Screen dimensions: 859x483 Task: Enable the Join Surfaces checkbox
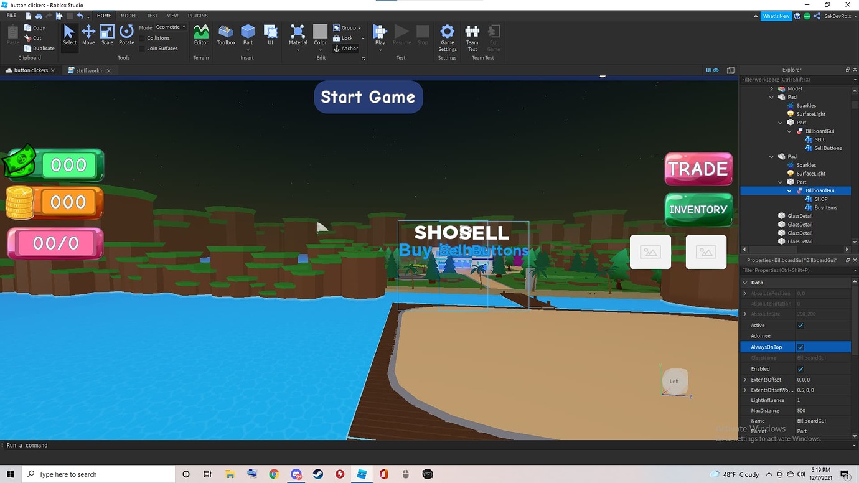142,48
